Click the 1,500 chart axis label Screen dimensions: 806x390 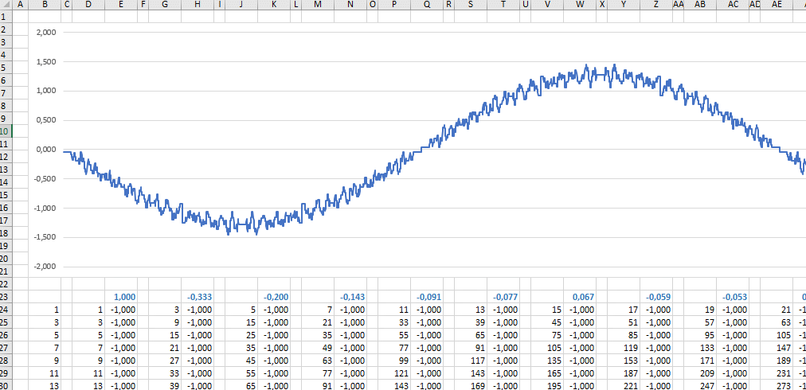[x=46, y=61]
